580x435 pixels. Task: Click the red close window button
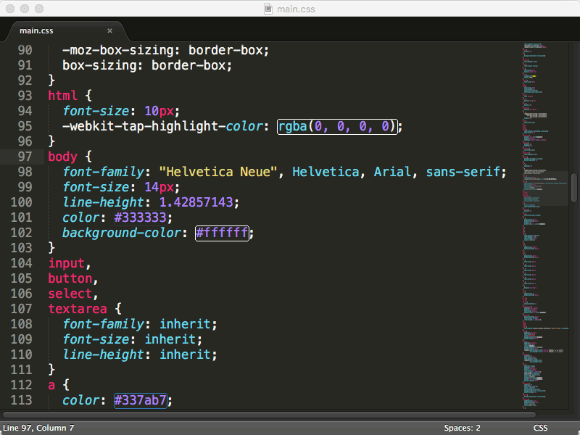click(x=10, y=9)
